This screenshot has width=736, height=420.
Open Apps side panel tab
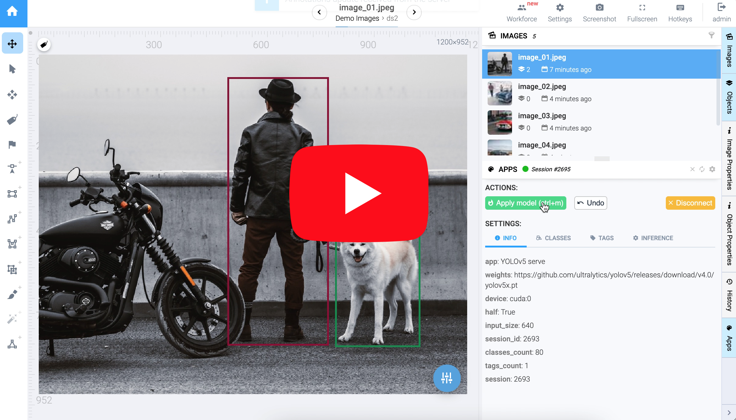(x=729, y=338)
